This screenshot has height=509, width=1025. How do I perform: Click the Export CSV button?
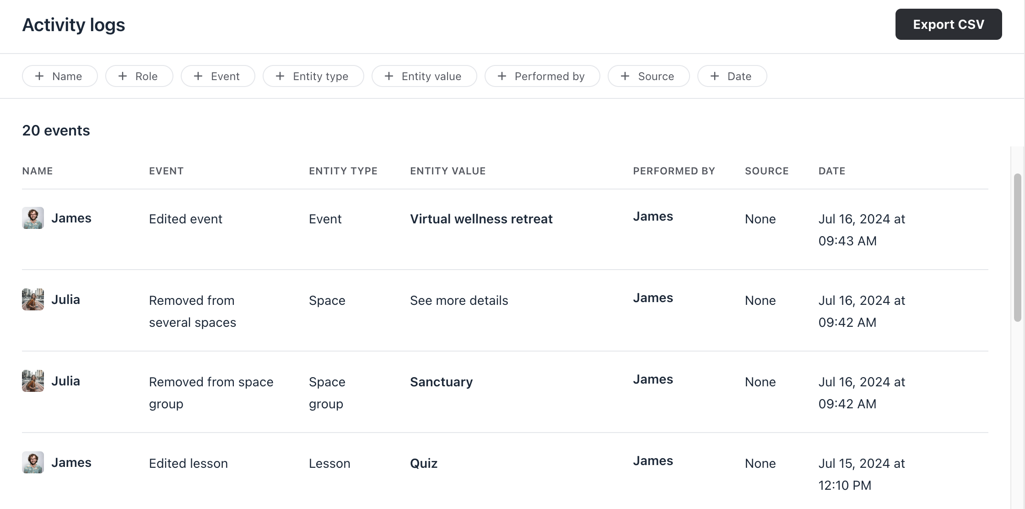pos(948,24)
